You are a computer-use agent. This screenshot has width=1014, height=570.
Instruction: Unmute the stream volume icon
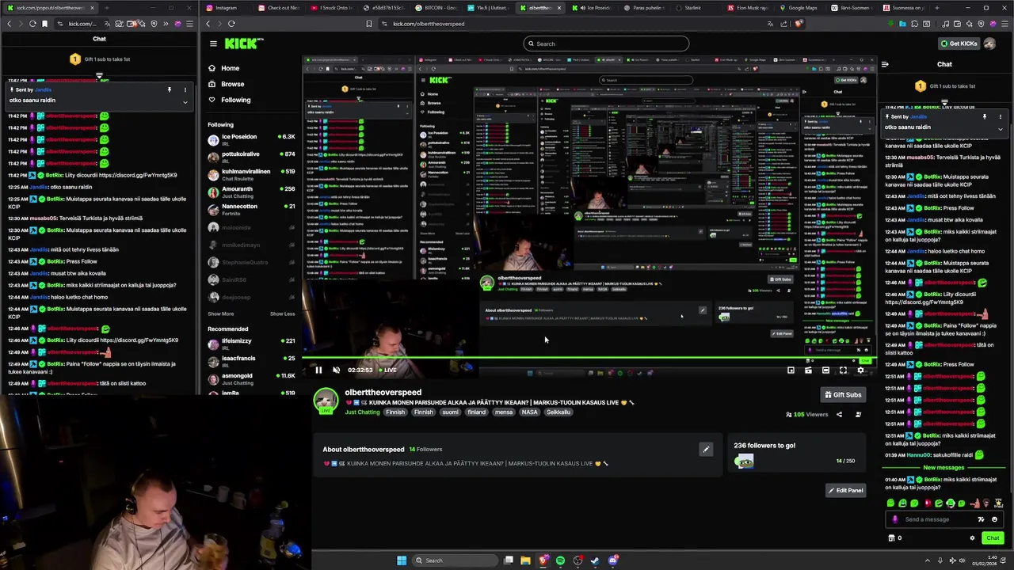(336, 370)
